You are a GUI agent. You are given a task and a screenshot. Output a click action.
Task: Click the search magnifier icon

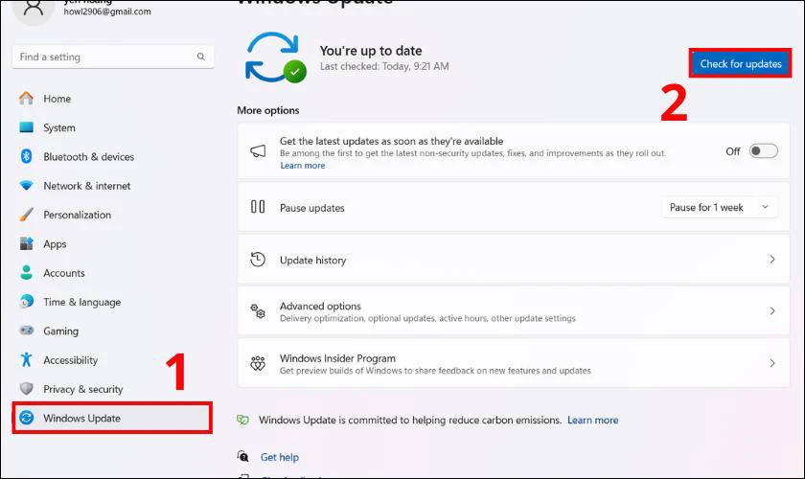(x=200, y=57)
